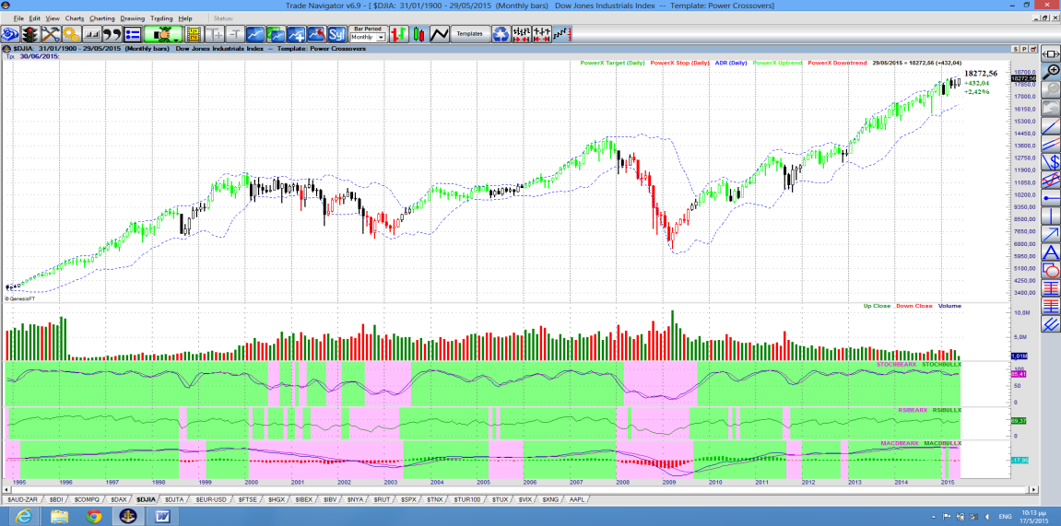Switch to the $COMPQ chart tab
The image size is (1061, 526).
(x=87, y=499)
